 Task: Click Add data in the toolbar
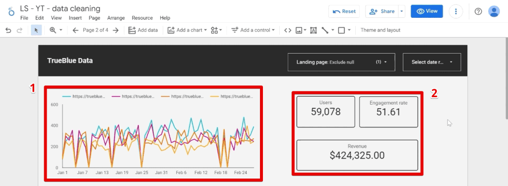click(143, 30)
